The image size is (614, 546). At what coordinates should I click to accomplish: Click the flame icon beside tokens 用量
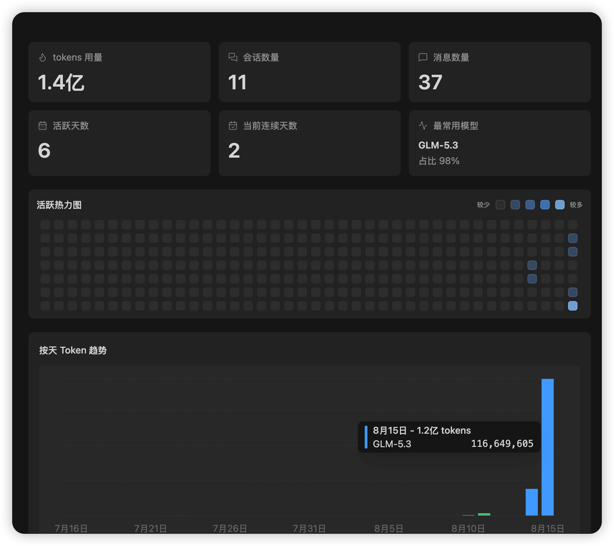[x=43, y=58]
